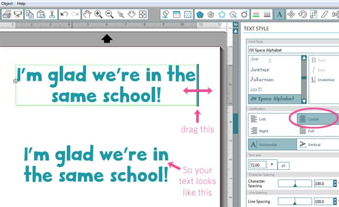Open the Line Style panel
Viewport: 339px width, 207px height.
[x=267, y=15]
